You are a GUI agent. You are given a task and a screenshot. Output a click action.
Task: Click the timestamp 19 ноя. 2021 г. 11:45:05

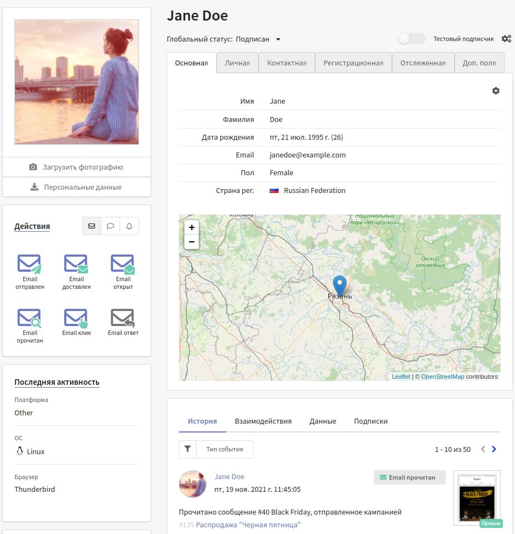coord(257,490)
